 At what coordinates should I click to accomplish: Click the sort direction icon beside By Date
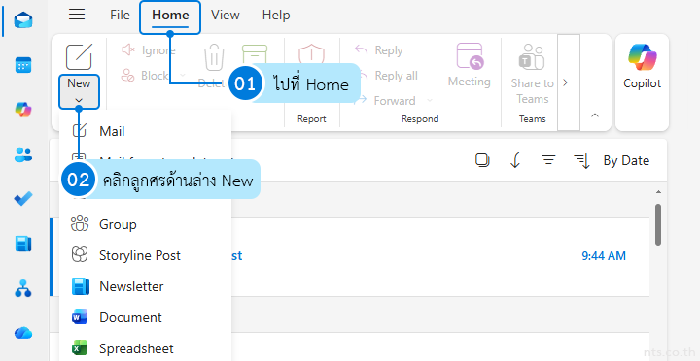pos(581,160)
